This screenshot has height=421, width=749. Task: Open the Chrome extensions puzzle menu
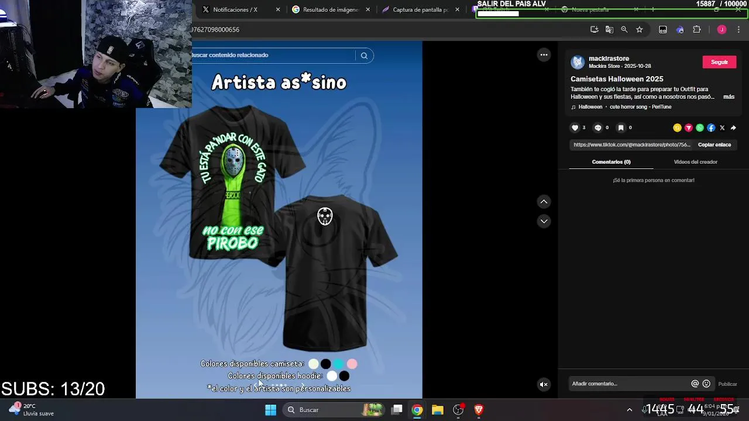(x=697, y=29)
